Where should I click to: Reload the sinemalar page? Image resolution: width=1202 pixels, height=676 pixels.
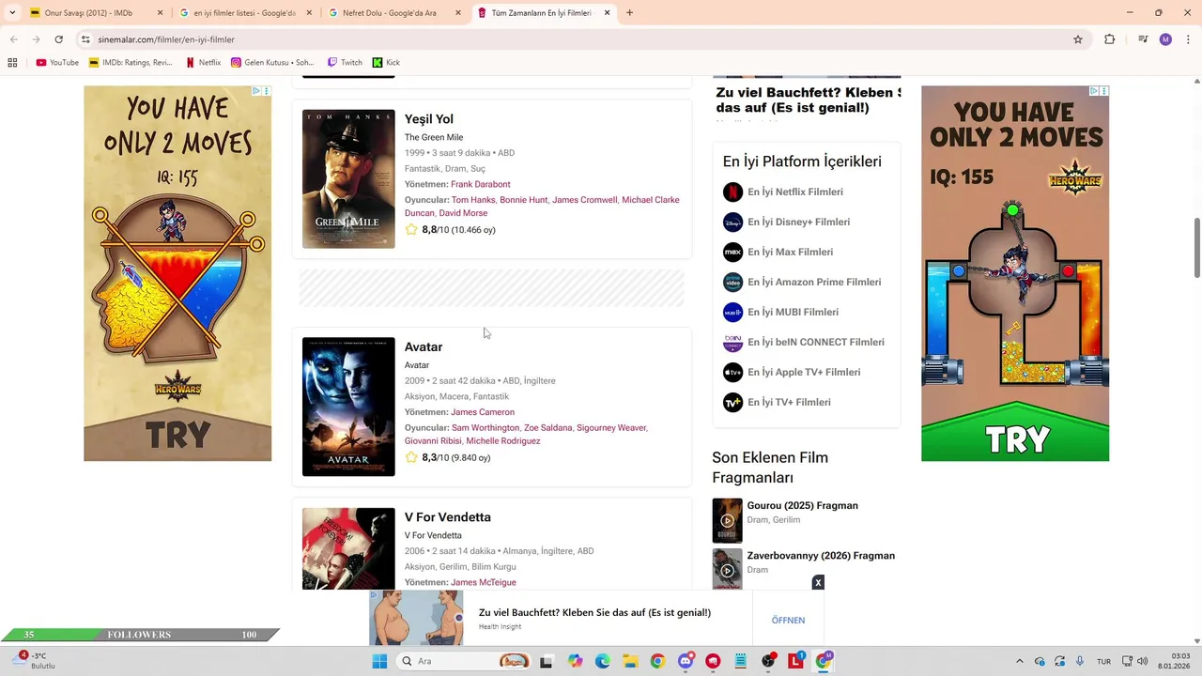point(58,39)
